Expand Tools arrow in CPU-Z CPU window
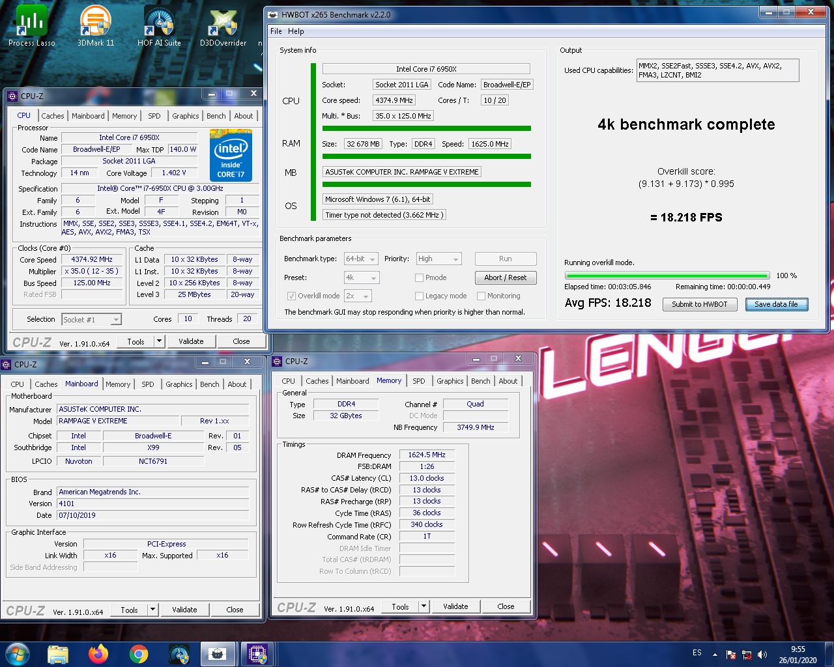The height and width of the screenshot is (667, 834). pyautogui.click(x=159, y=341)
